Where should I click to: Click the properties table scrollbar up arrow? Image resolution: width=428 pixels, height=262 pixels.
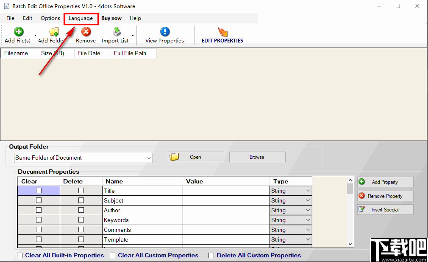pyautogui.click(x=350, y=179)
